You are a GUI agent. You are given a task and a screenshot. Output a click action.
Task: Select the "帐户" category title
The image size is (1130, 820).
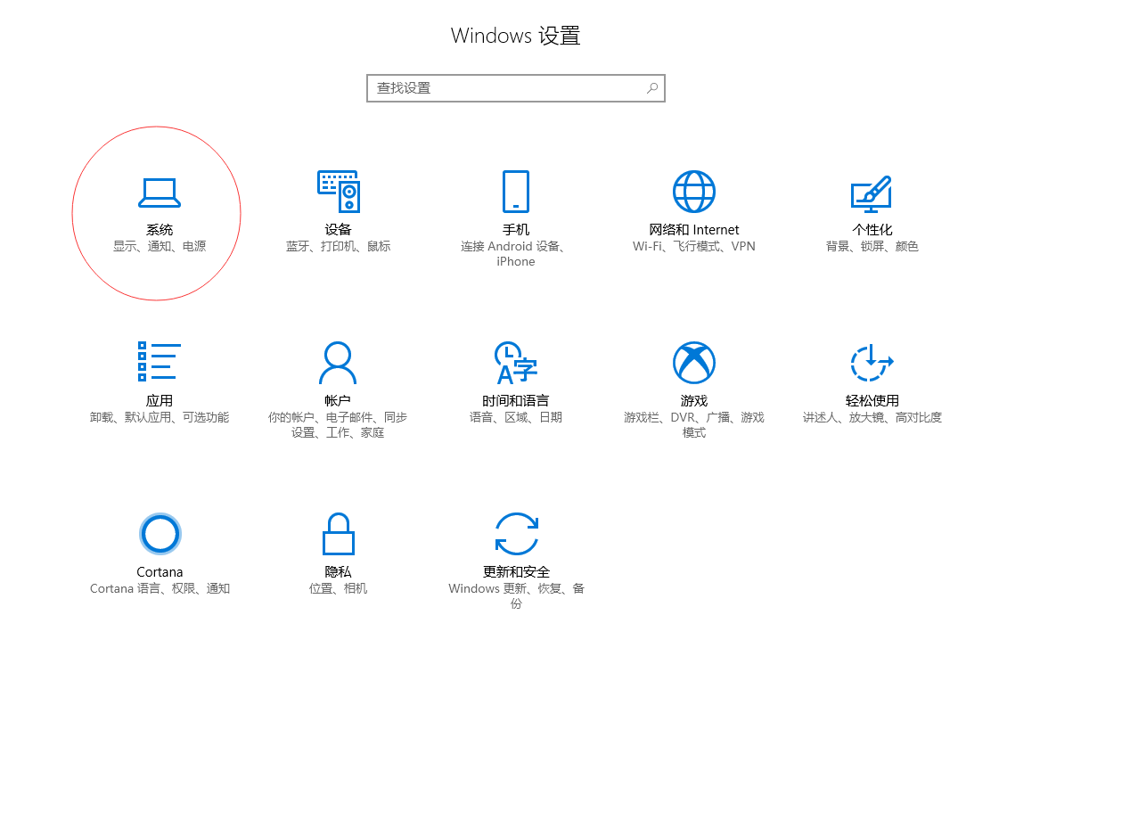click(338, 401)
